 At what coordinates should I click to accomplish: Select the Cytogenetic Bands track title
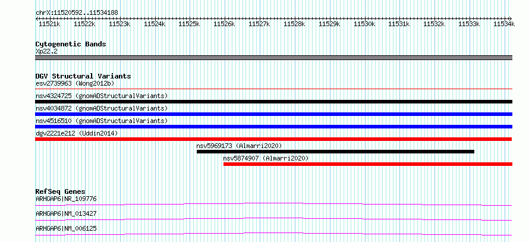pyautogui.click(x=71, y=44)
